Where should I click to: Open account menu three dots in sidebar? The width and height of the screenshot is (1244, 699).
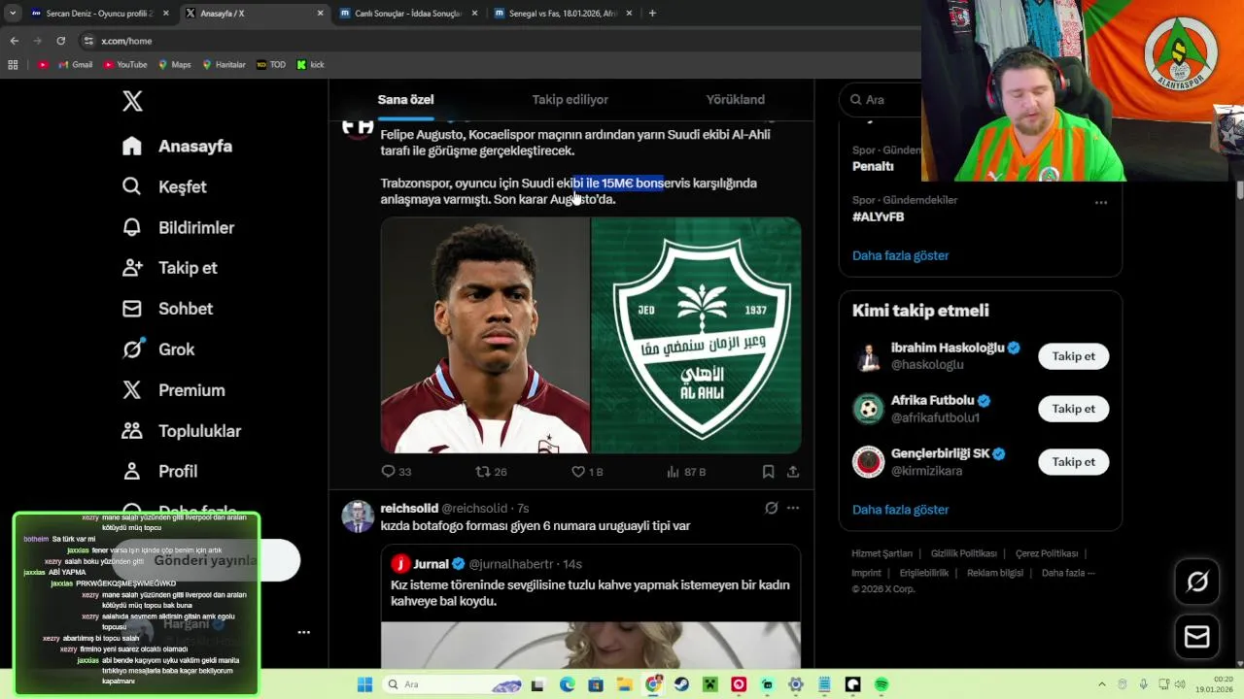(304, 632)
